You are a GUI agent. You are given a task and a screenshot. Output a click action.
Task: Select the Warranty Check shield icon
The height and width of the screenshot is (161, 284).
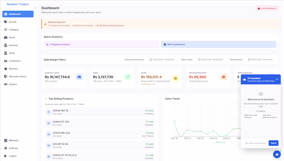[x=6, y=76]
